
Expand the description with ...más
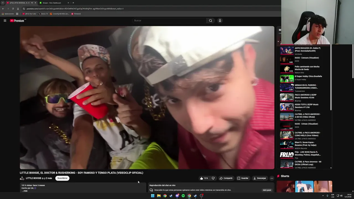pos(25,191)
